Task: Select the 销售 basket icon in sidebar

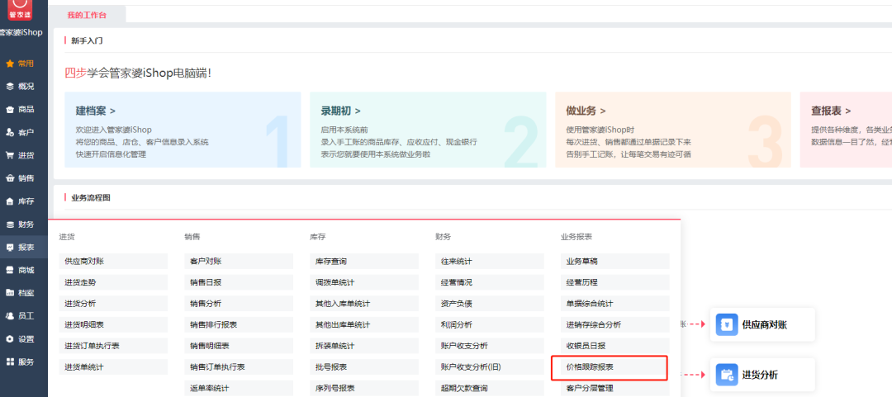Action: point(10,178)
